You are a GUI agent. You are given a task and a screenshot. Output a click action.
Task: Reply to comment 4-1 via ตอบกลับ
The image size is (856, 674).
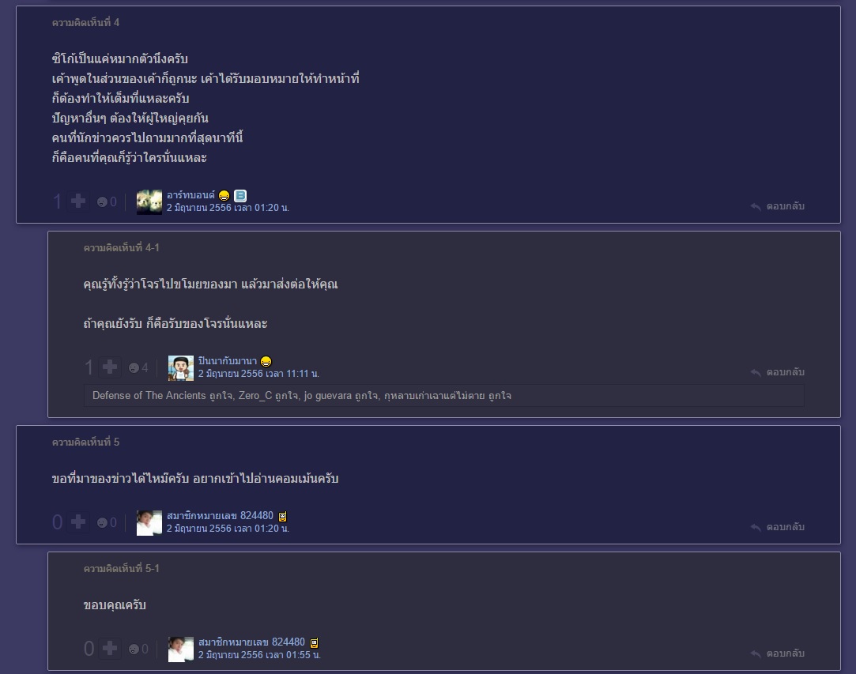click(x=778, y=372)
